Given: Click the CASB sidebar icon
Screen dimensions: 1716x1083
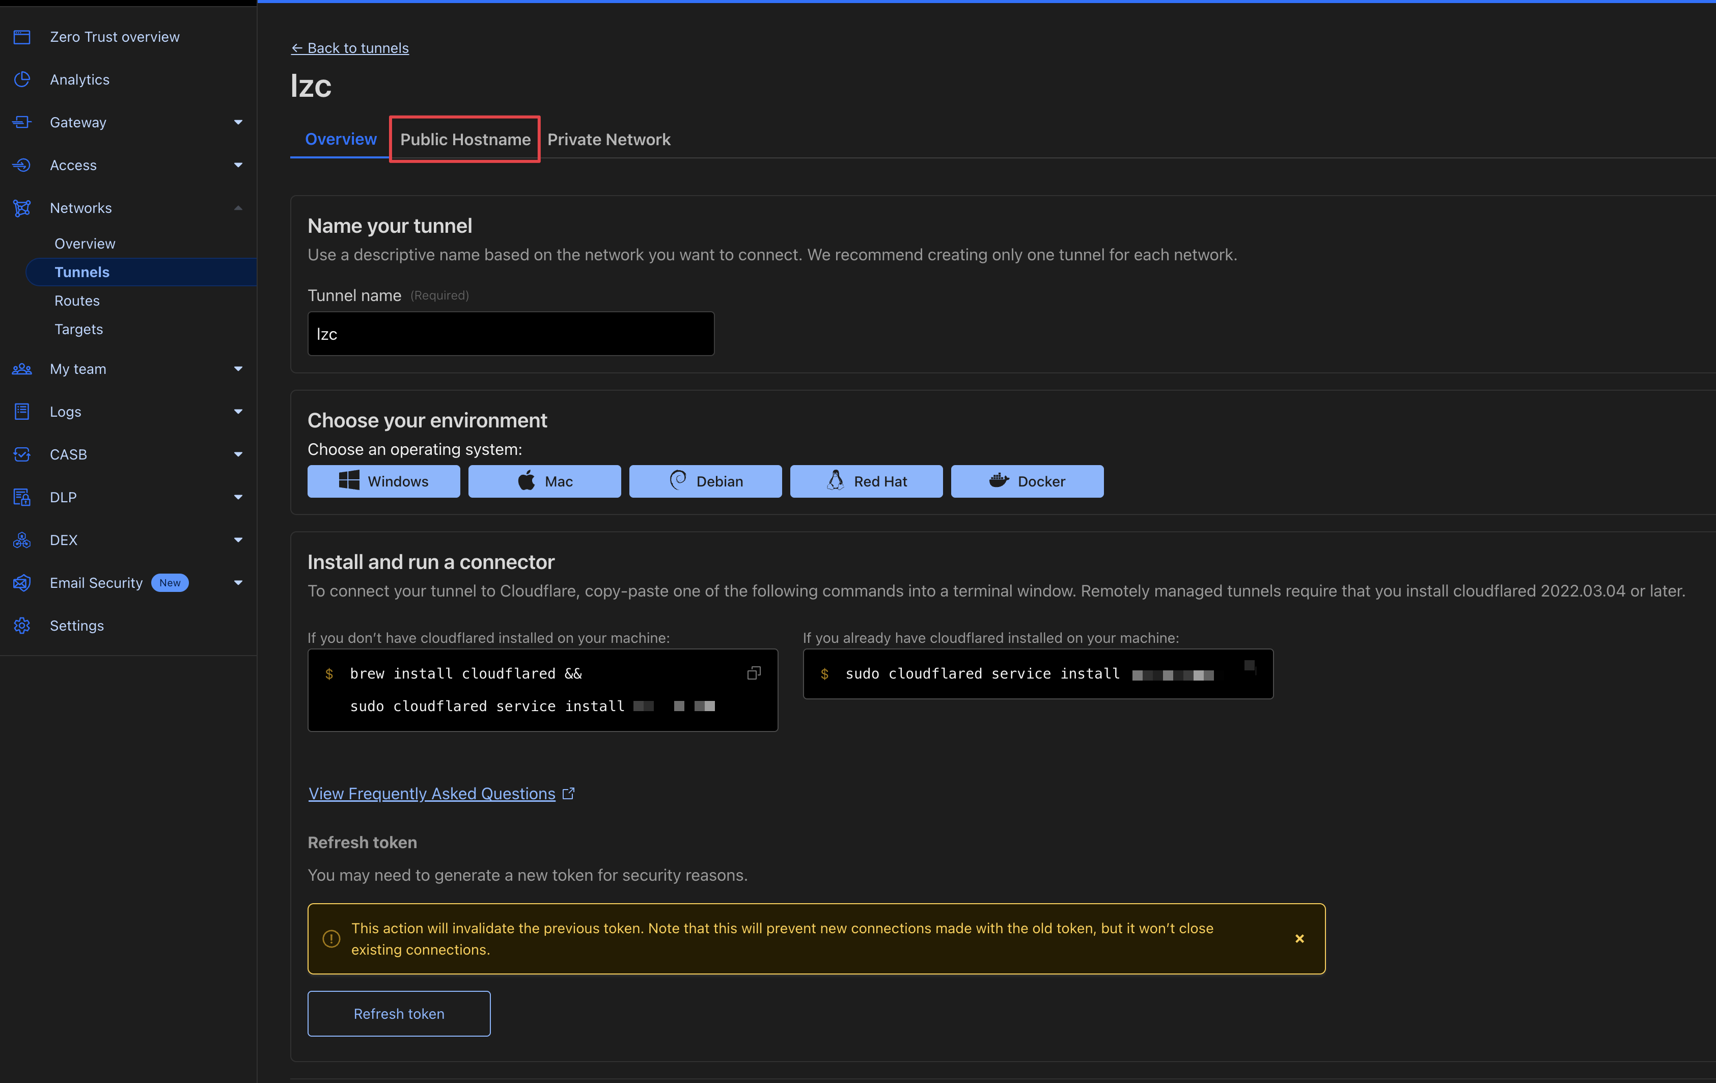Looking at the screenshot, I should [22, 455].
